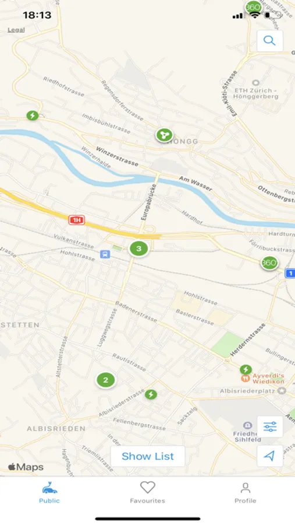Screen dimensions: 295x525
Task: Select the three-dot hub marker at Höngg
Action: tap(164, 135)
